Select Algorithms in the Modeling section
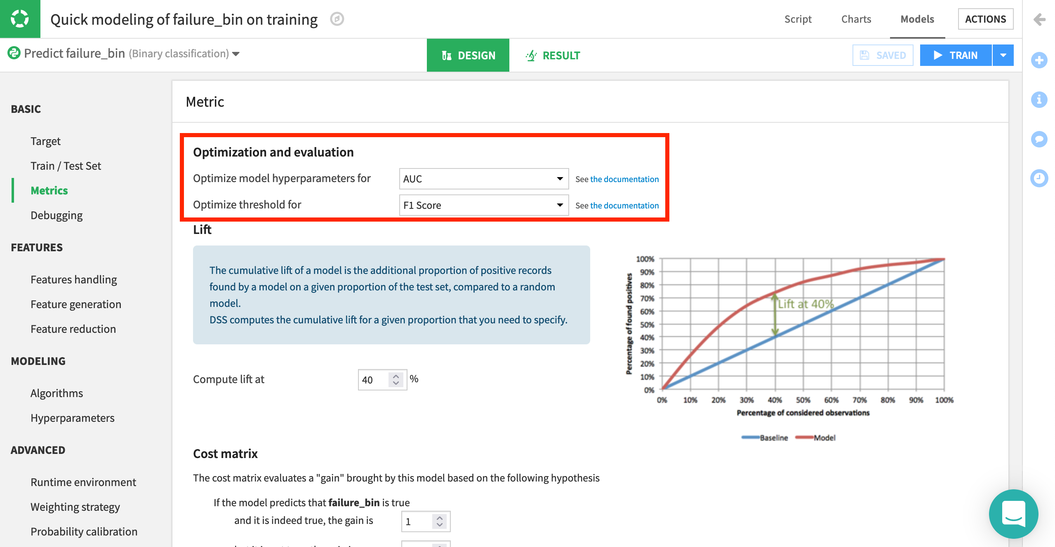1055x547 pixels. tap(57, 393)
